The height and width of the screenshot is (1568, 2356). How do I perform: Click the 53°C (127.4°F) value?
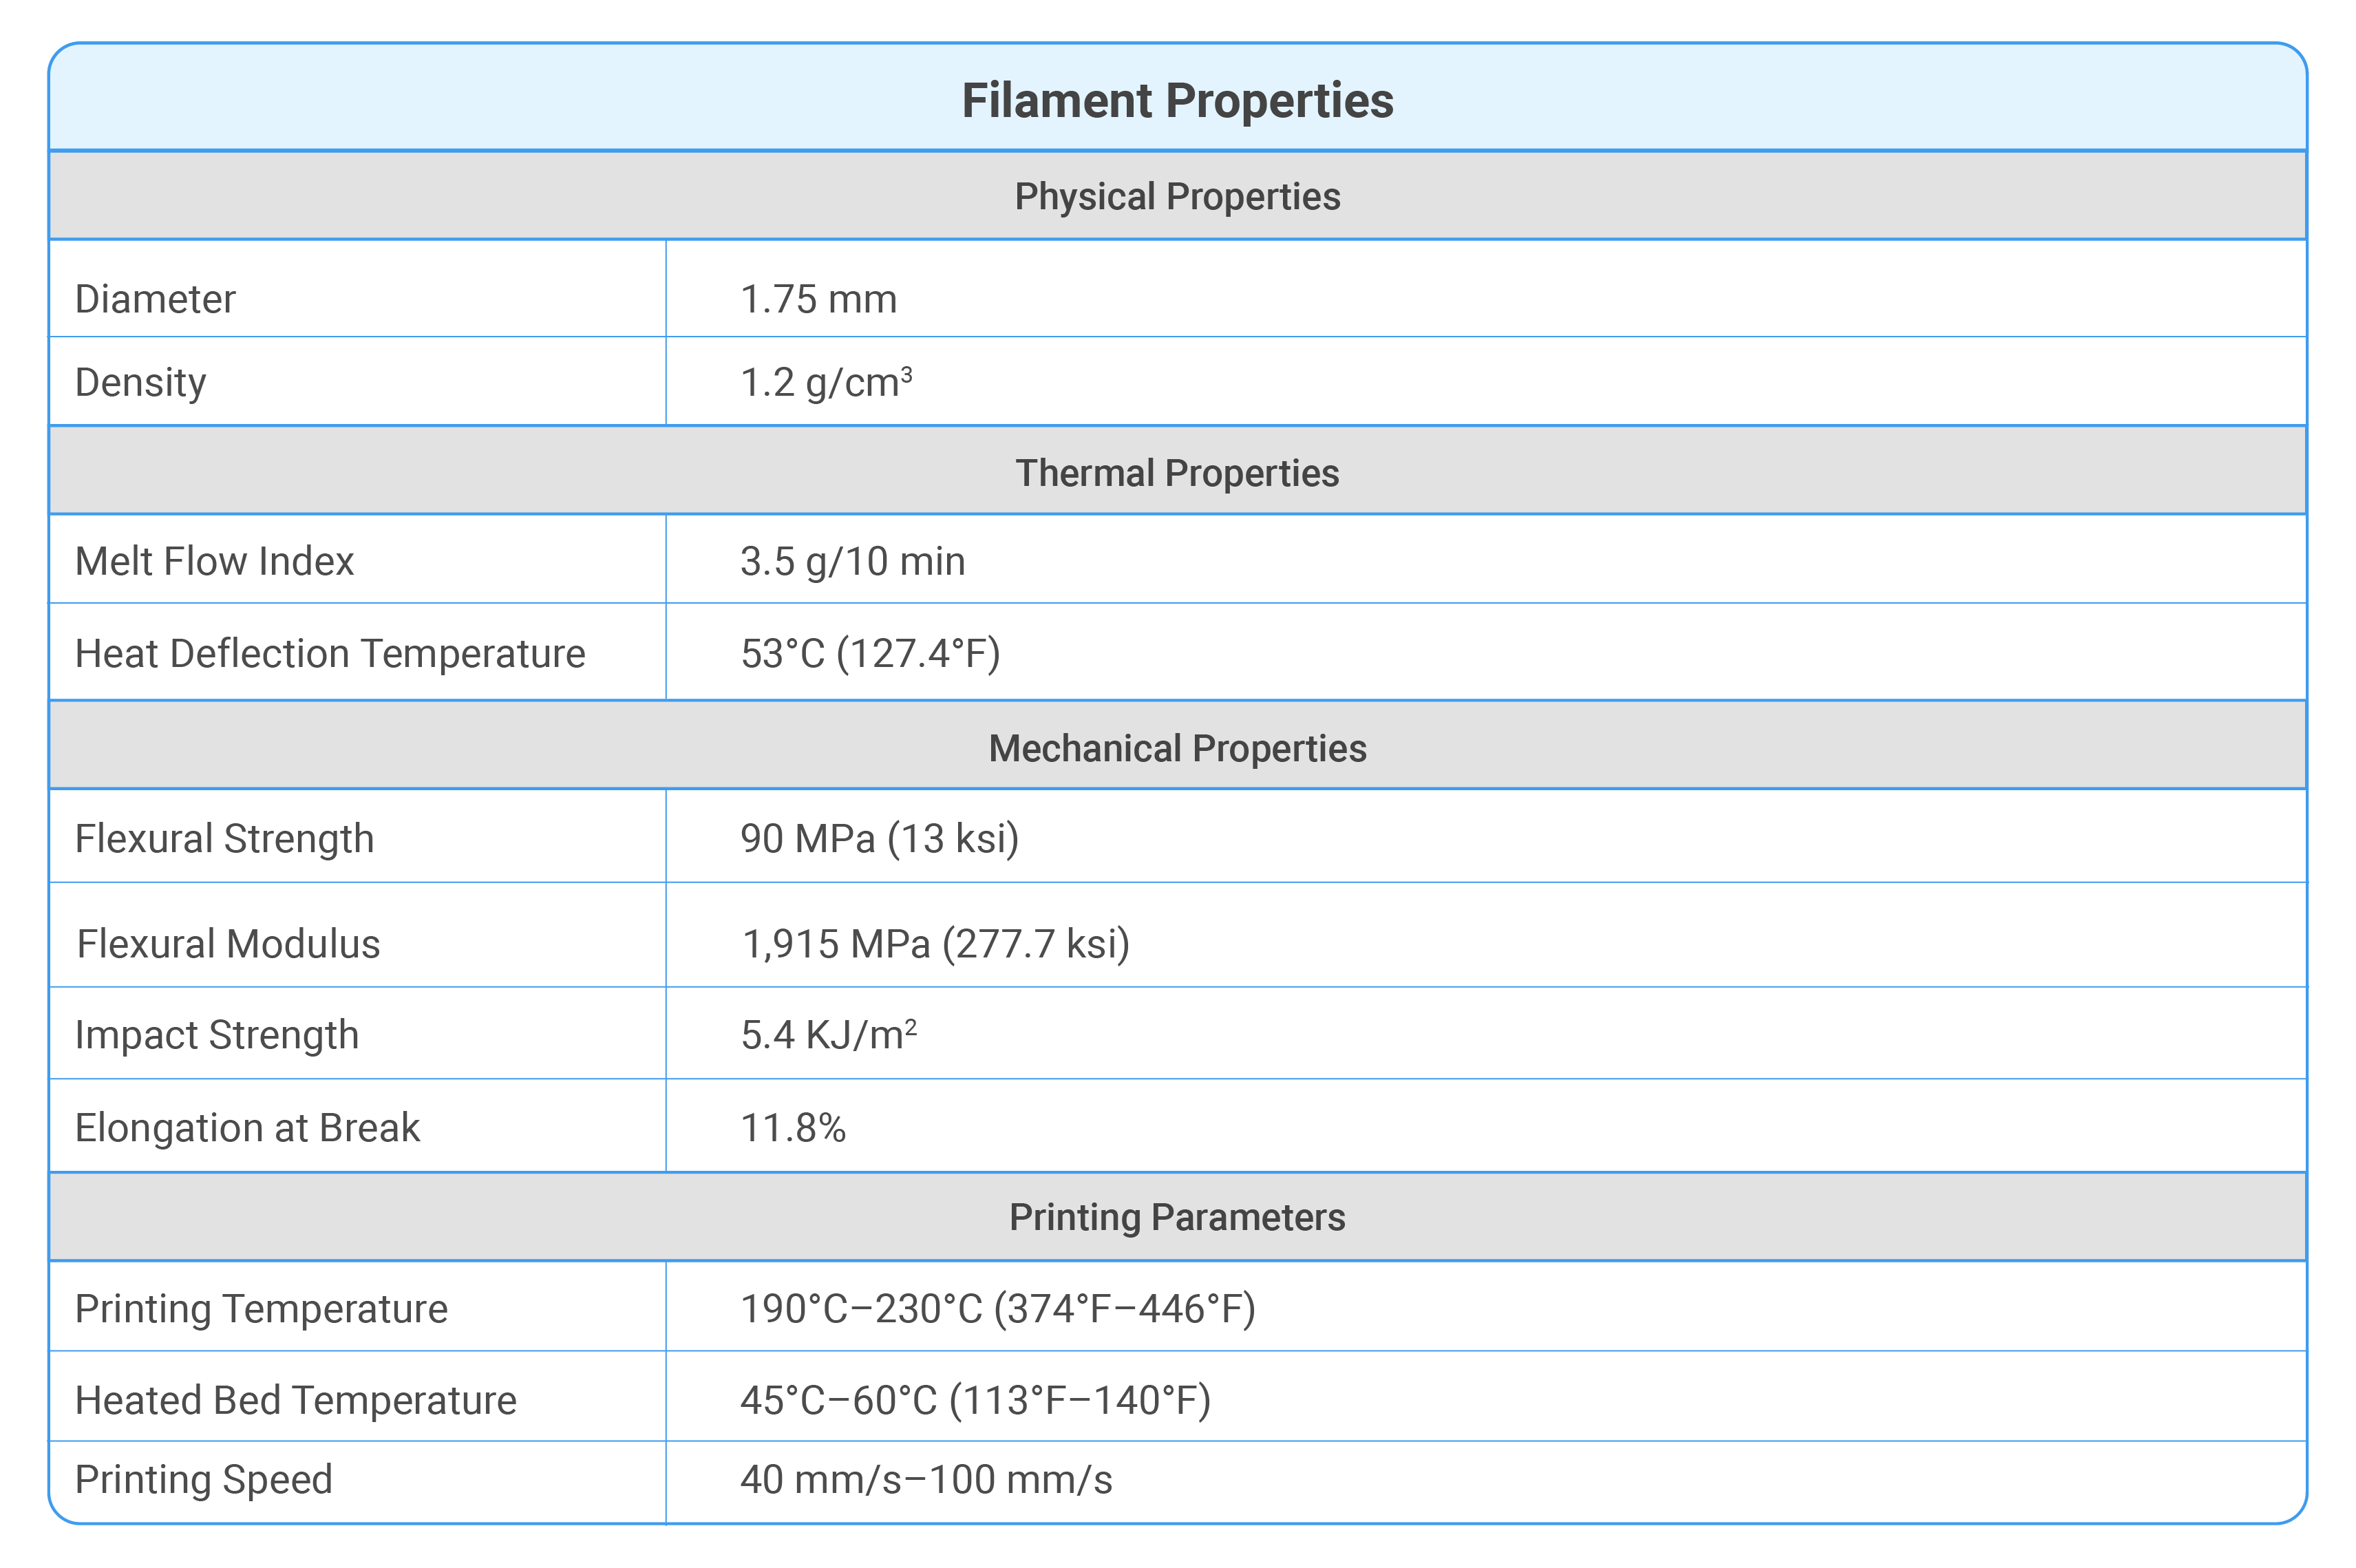(870, 654)
